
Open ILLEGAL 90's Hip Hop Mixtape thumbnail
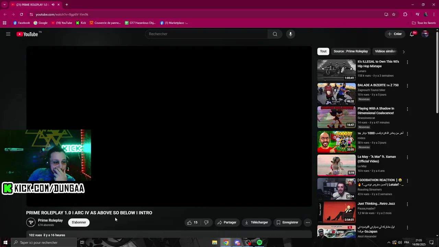pyautogui.click(x=336, y=70)
